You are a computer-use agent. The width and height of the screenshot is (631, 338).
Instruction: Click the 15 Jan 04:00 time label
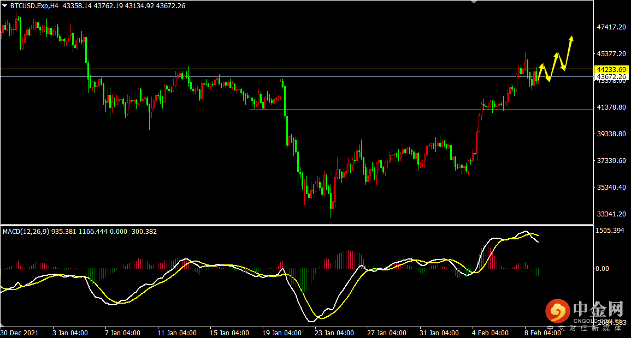pos(229,333)
